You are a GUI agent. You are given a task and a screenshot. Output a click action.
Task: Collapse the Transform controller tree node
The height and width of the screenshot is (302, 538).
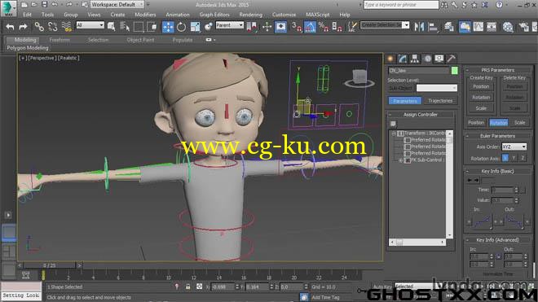tap(394, 133)
